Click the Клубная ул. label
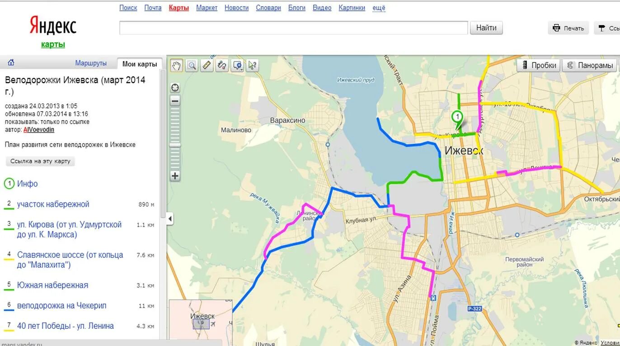The height and width of the screenshot is (346, 620). [361, 221]
